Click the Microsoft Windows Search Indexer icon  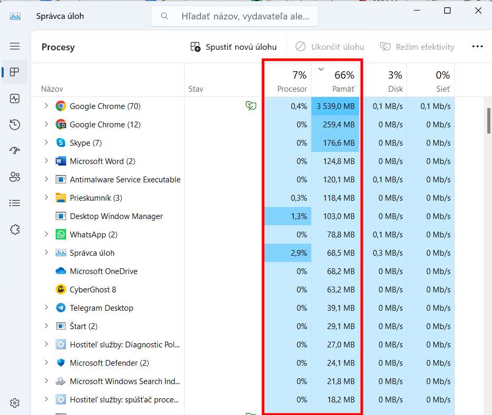(x=60, y=381)
